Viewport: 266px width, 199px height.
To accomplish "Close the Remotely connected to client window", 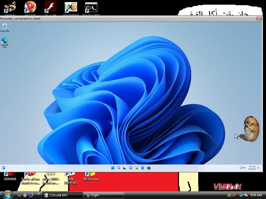I will click(259, 18).
